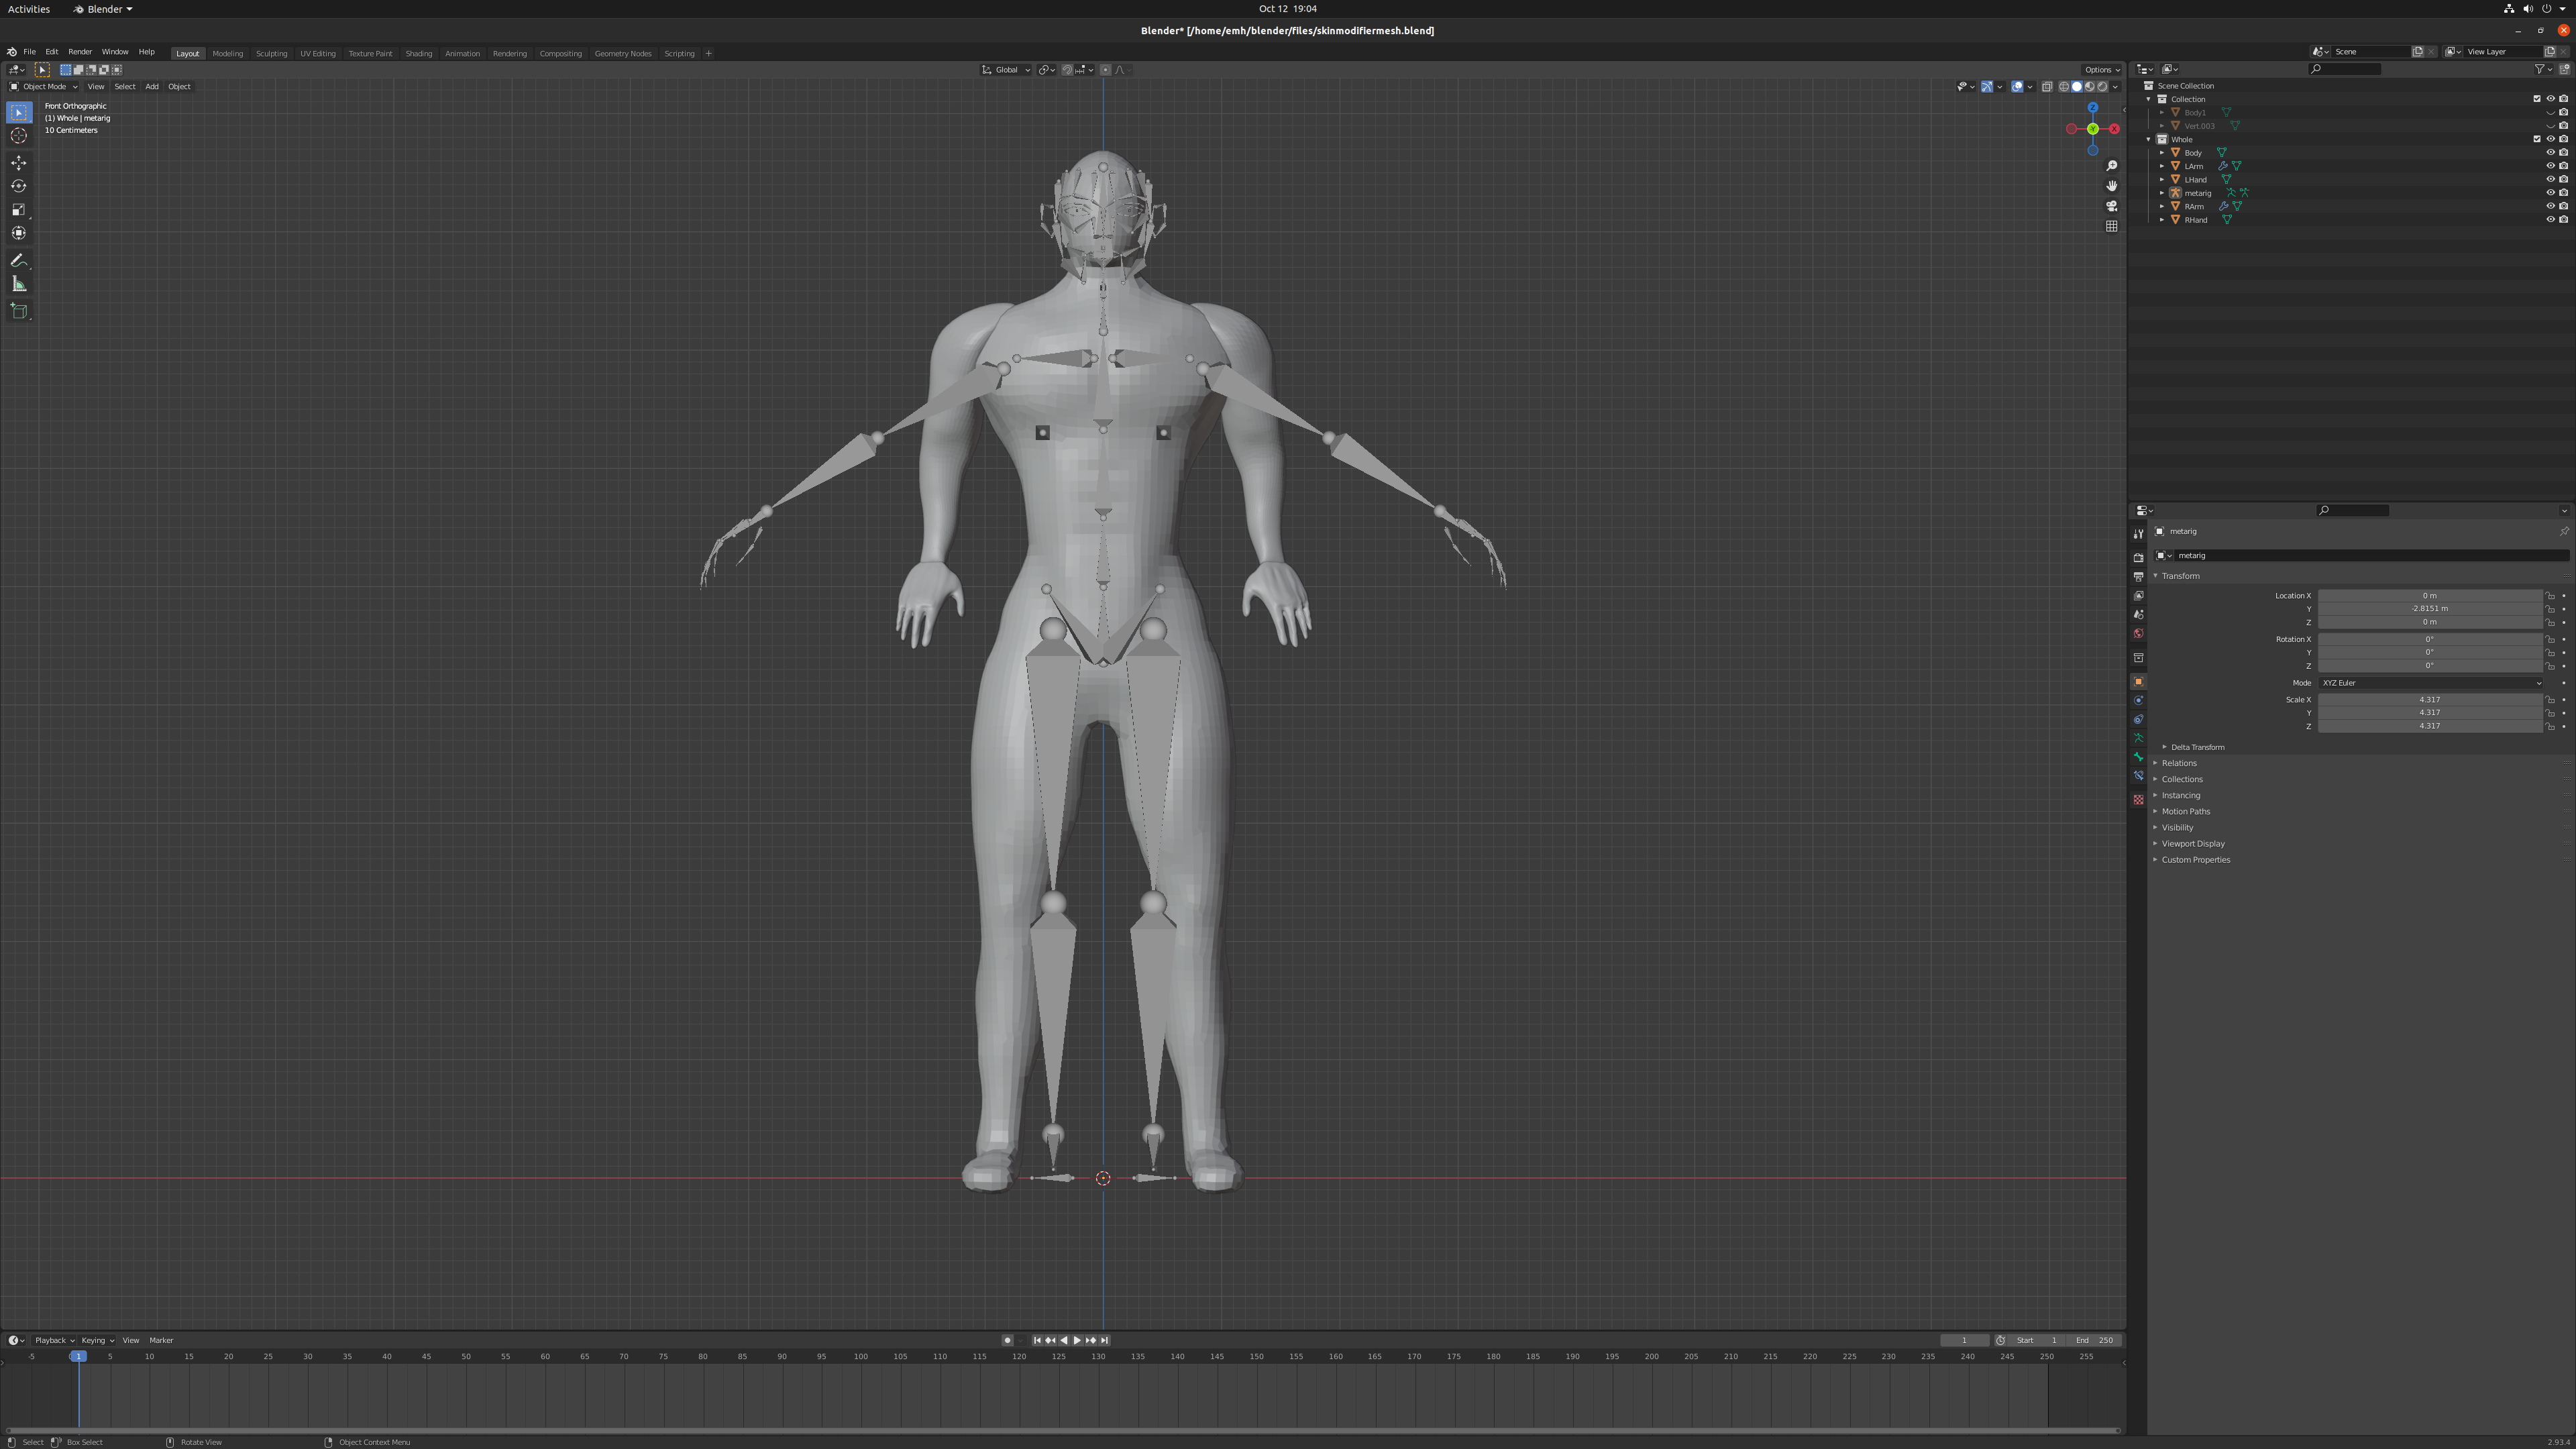Open the Scene properties tab

(2138, 615)
